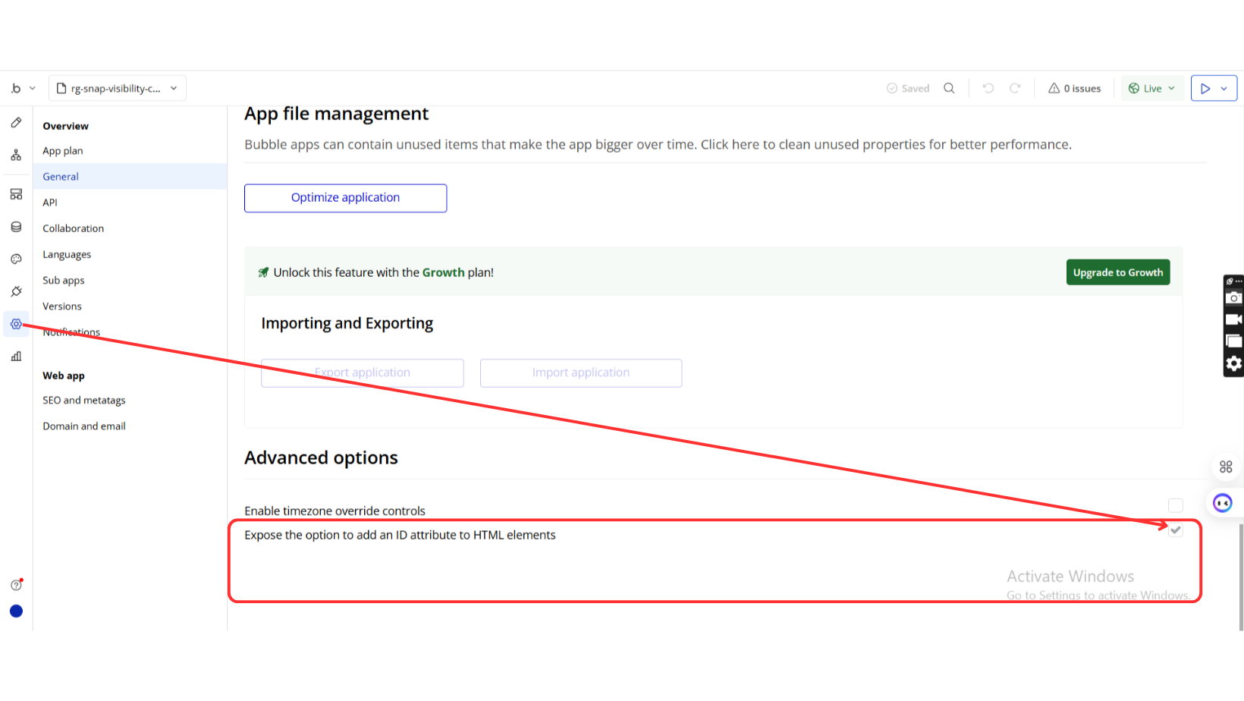Open Notifications settings
The height and width of the screenshot is (701, 1244).
click(x=71, y=332)
